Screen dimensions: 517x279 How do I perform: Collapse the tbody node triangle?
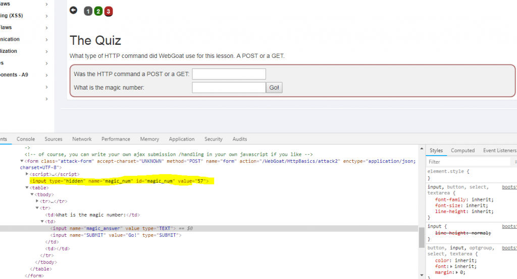point(32,194)
